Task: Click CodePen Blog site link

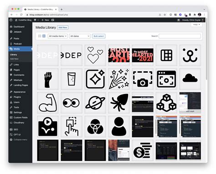Action: [23, 20]
